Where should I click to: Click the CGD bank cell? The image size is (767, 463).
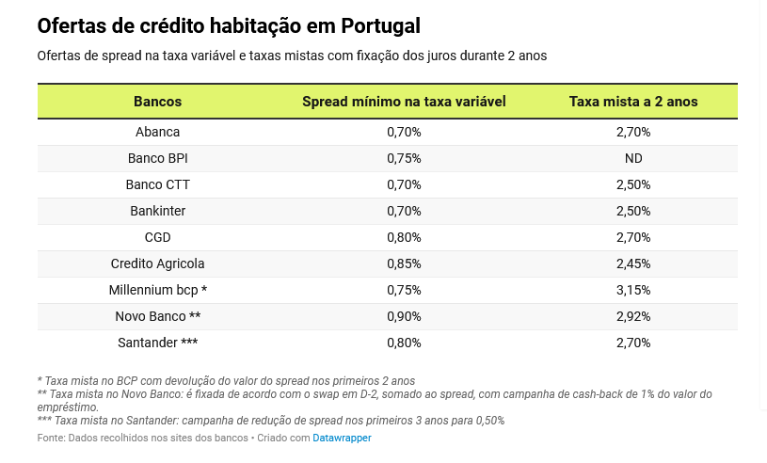coord(157,237)
